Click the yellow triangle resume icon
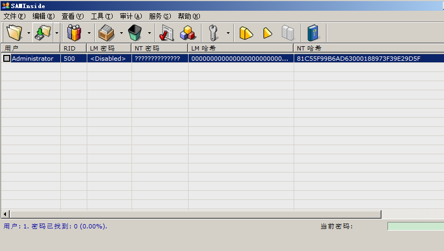Screen dimensions: 444x251 point(267,33)
